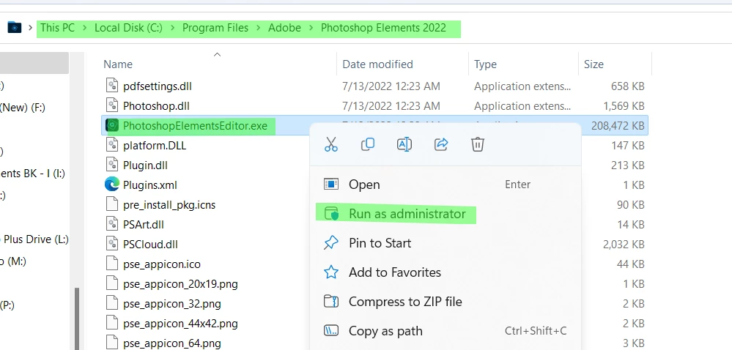Click the Rename icon in context menu
This screenshot has height=350, width=732.
click(x=404, y=144)
